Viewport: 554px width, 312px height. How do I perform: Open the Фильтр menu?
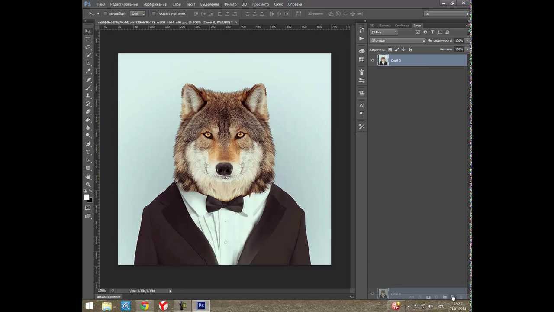click(230, 4)
